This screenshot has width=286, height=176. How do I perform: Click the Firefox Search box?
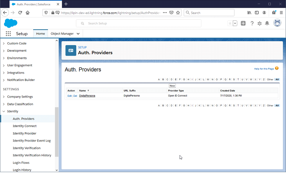(x=209, y=13)
